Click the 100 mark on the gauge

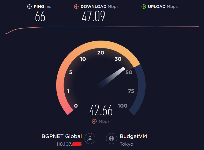(122, 106)
